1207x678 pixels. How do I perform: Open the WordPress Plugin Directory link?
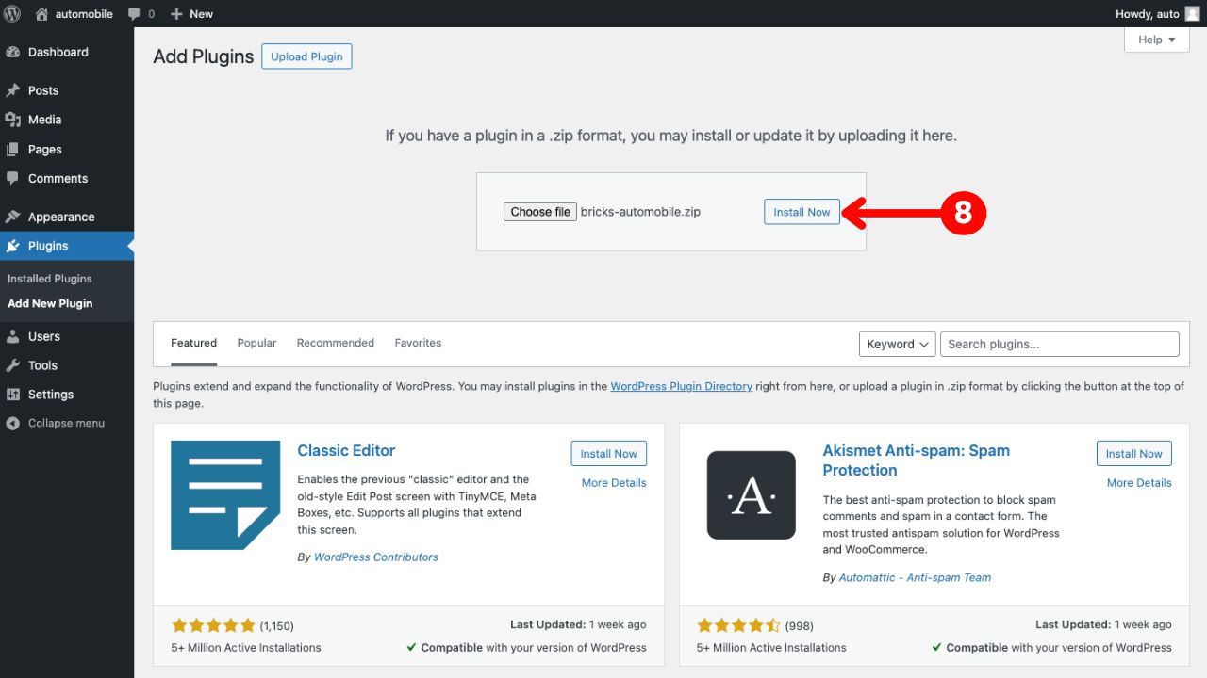tap(681, 386)
